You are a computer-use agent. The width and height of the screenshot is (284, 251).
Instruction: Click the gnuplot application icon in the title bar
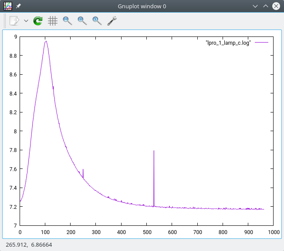pyautogui.click(x=8, y=6)
